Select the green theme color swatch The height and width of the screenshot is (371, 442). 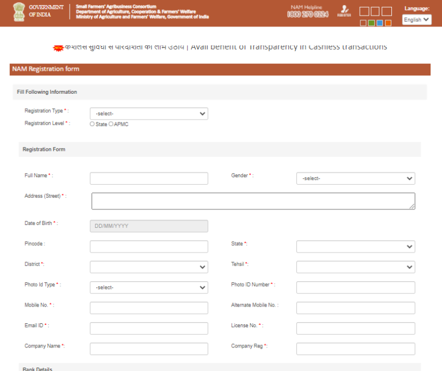pos(372,23)
